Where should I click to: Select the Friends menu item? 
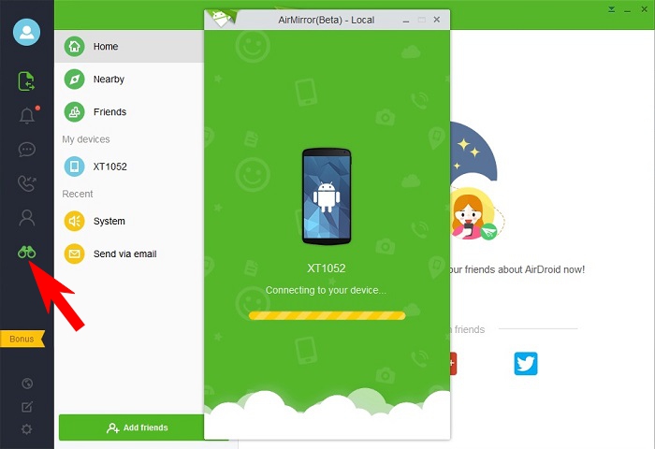click(x=129, y=112)
